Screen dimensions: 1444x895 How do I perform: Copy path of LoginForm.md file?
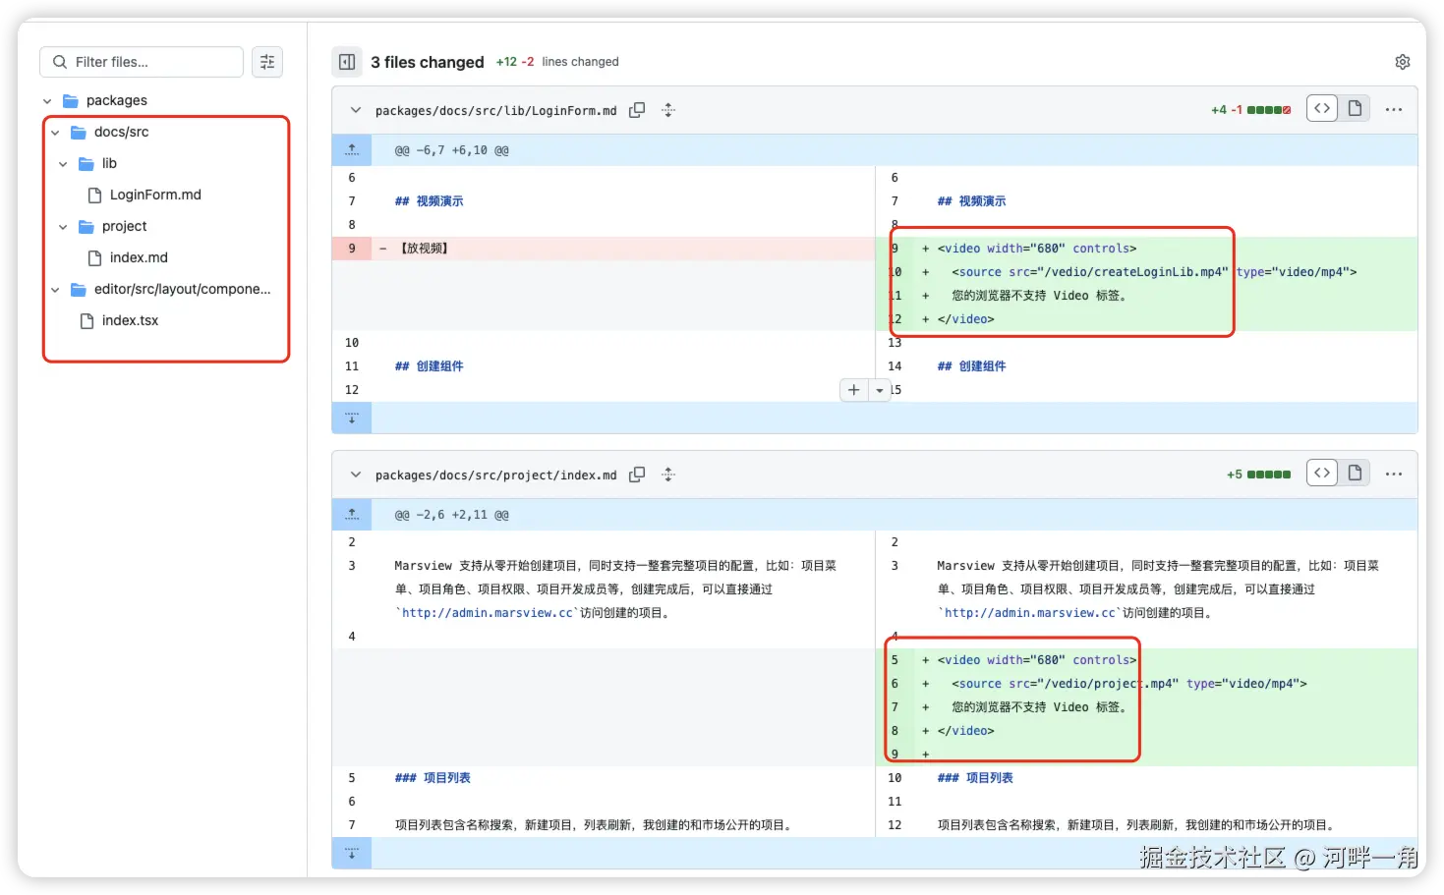pyautogui.click(x=637, y=110)
